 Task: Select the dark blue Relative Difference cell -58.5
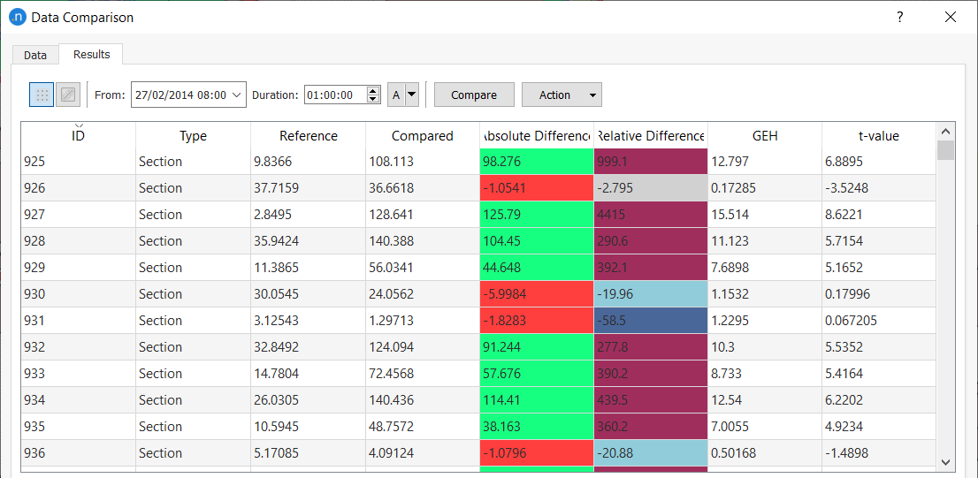[x=650, y=321]
